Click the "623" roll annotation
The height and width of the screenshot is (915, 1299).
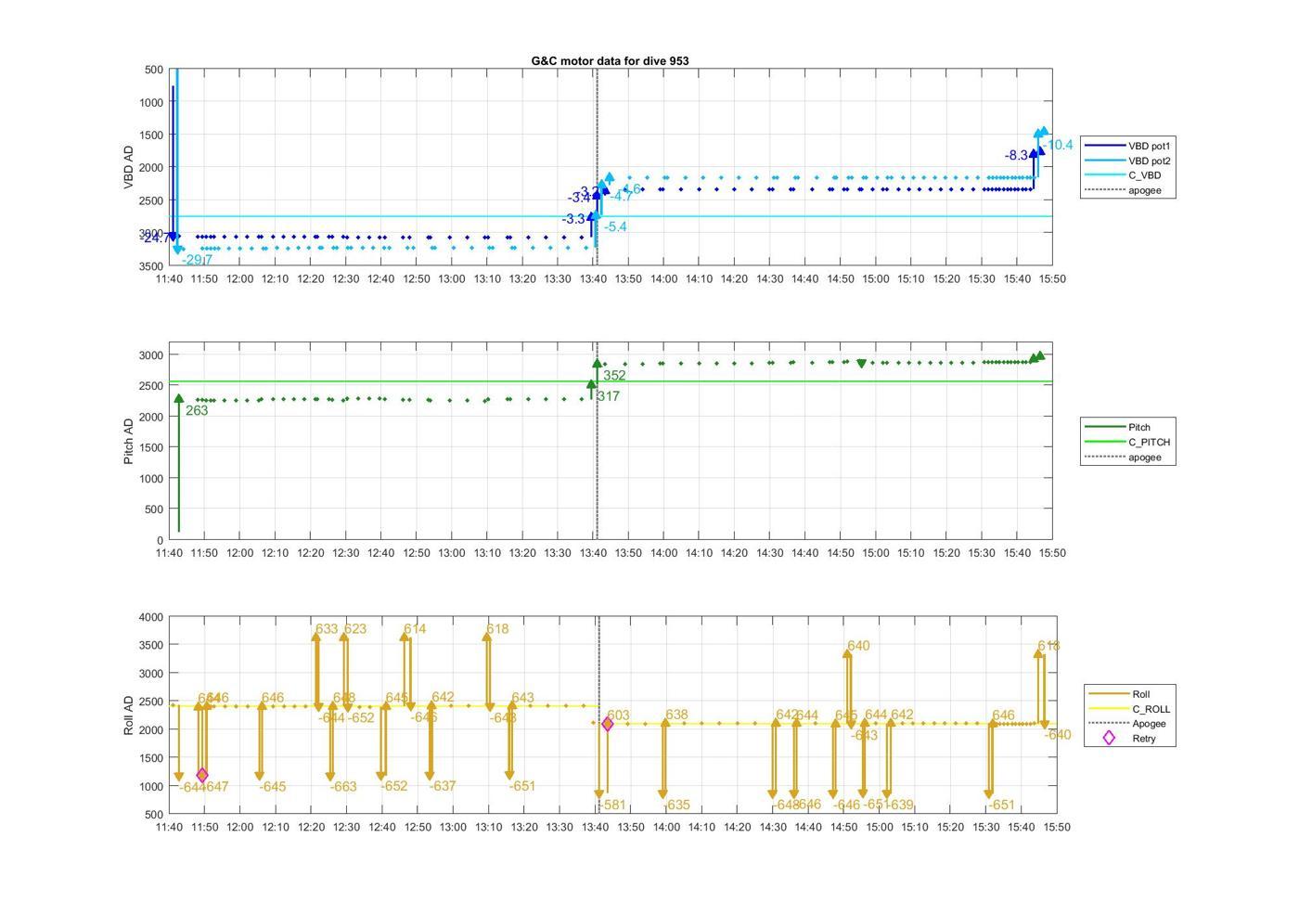coord(355,629)
